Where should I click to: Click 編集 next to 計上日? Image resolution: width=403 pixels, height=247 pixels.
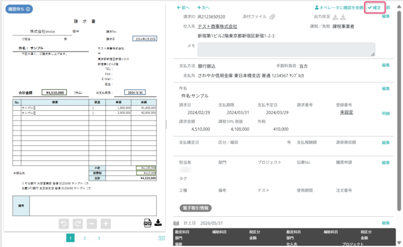(x=386, y=223)
